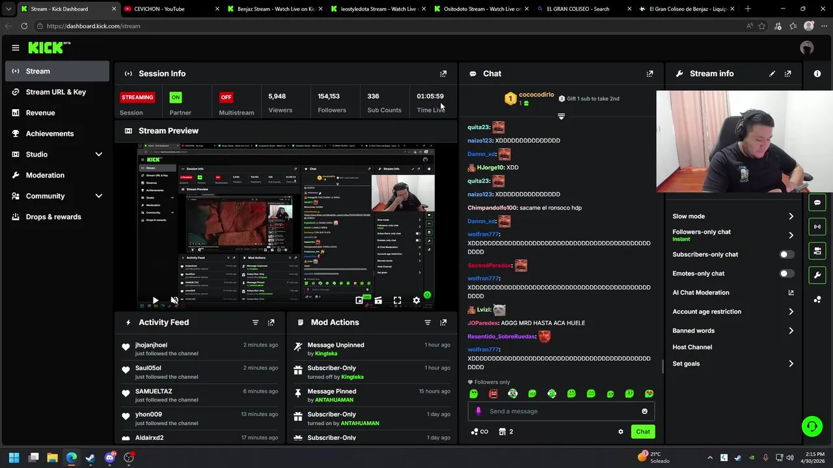
Task: Reload the page in browser
Action: [x=24, y=26]
